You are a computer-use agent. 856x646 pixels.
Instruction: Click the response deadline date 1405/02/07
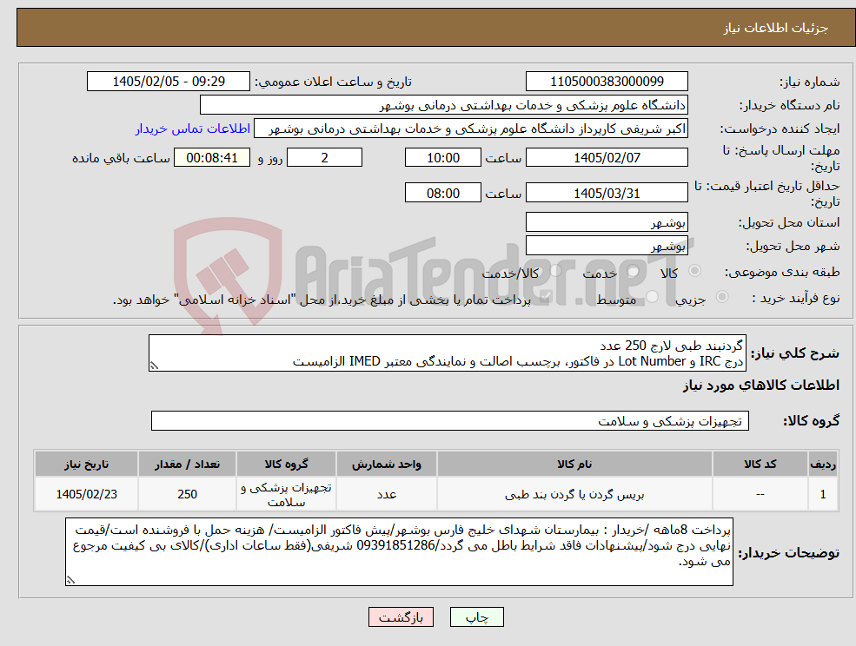click(607, 158)
